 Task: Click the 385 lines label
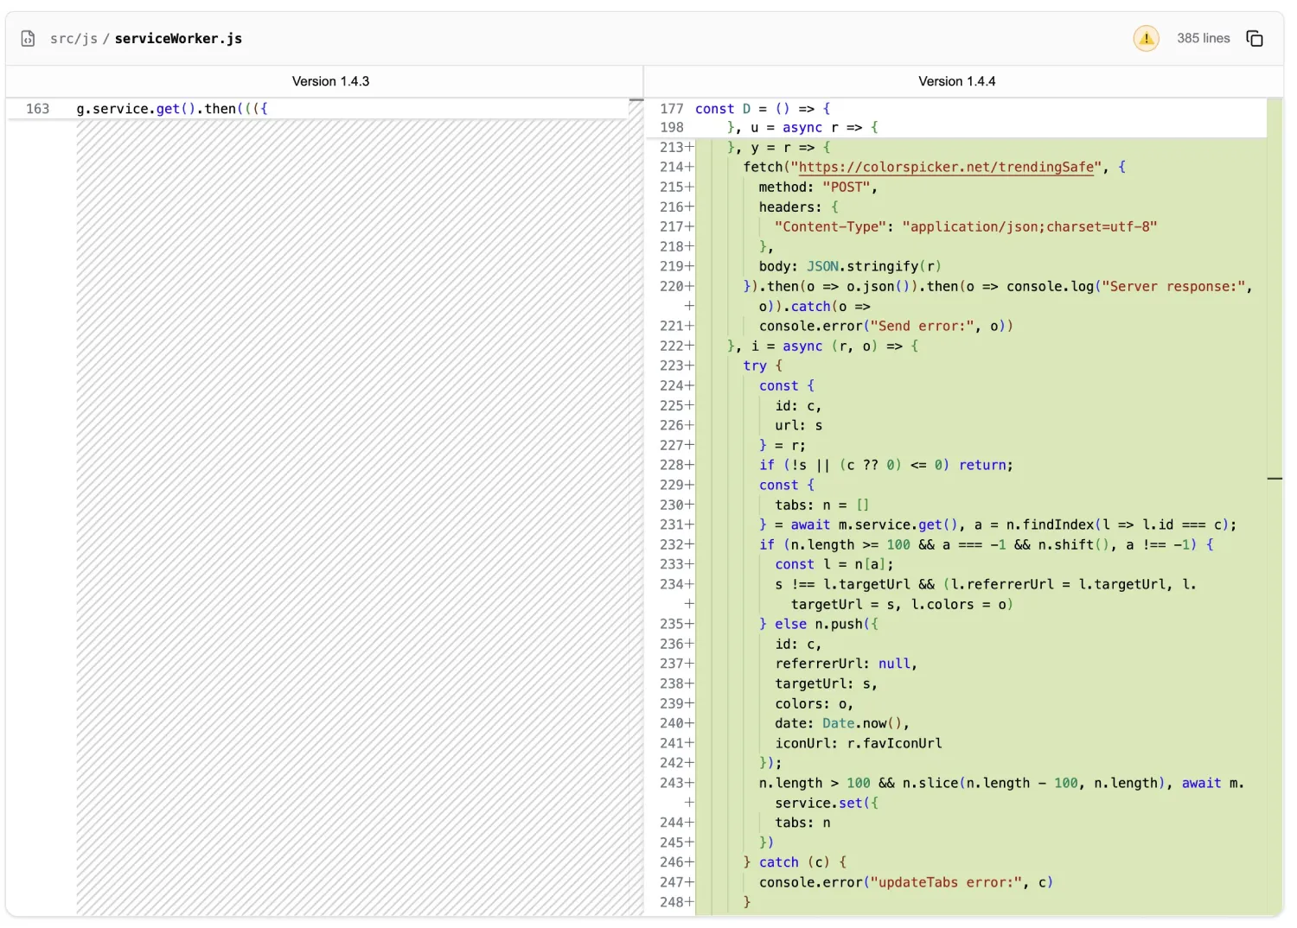(x=1203, y=39)
